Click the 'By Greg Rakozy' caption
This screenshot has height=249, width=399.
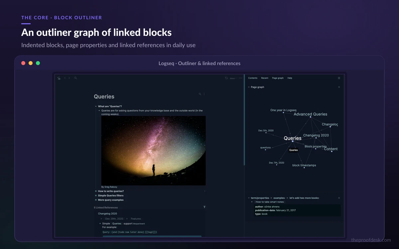click(x=109, y=187)
